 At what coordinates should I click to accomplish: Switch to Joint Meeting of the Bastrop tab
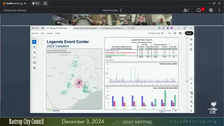pyautogui.click(x=112, y=28)
